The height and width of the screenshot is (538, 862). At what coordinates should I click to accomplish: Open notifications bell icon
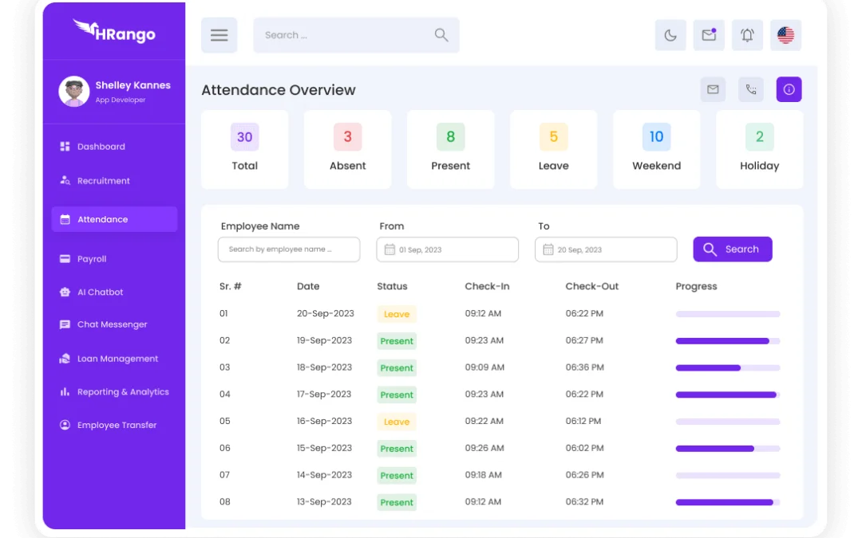point(747,35)
